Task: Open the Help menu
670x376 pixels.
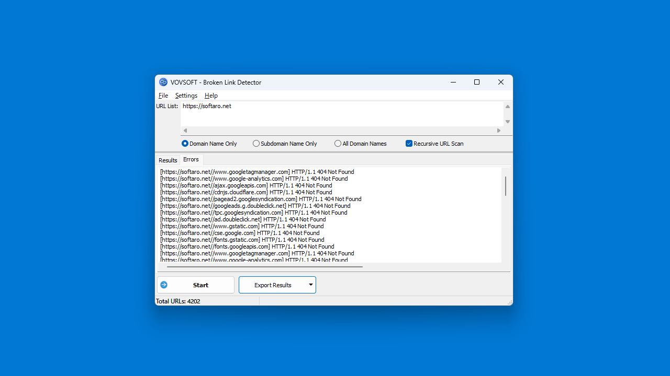Action: (x=211, y=96)
